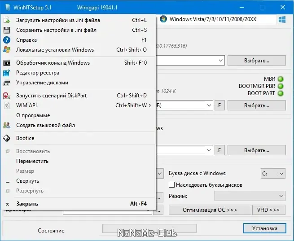Open dropdown left of Буква диска label

coord(160,174)
